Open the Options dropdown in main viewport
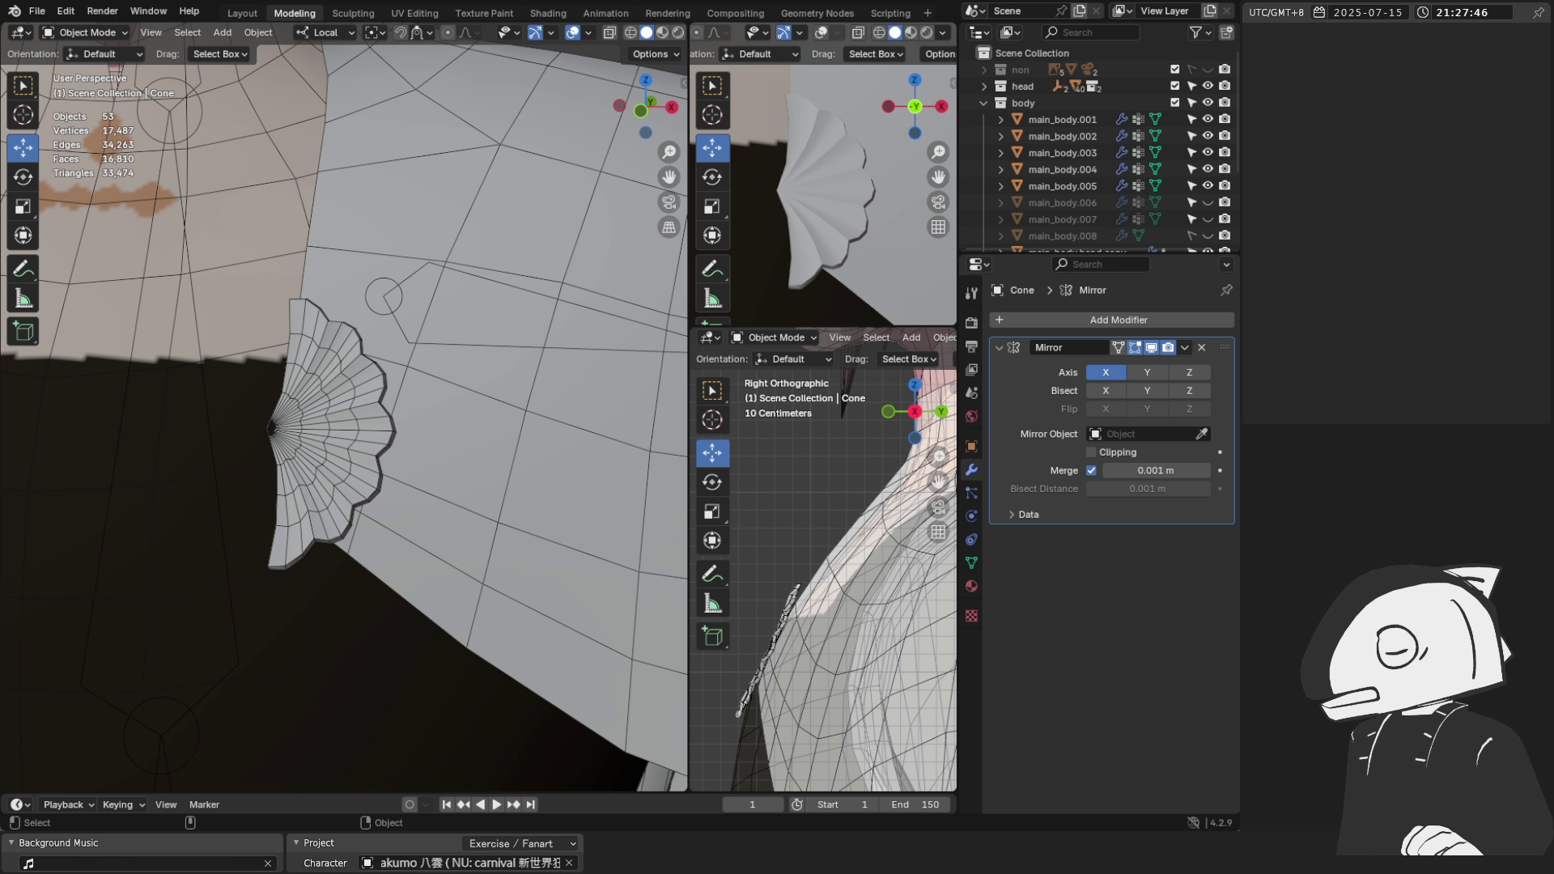The height and width of the screenshot is (874, 1554). pyautogui.click(x=655, y=54)
